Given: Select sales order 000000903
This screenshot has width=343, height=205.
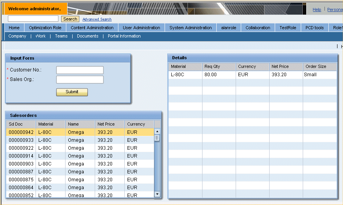Looking at the screenshot, I should (x=80, y=164).
